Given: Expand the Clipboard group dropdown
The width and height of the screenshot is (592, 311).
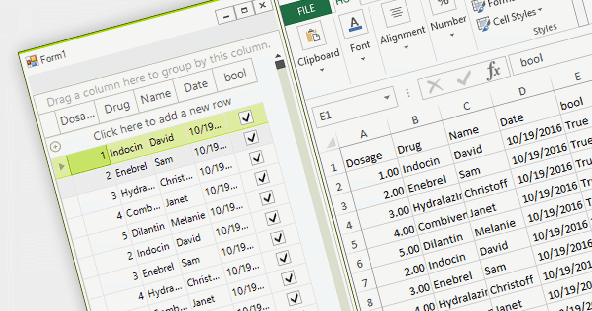Looking at the screenshot, I should [322, 70].
